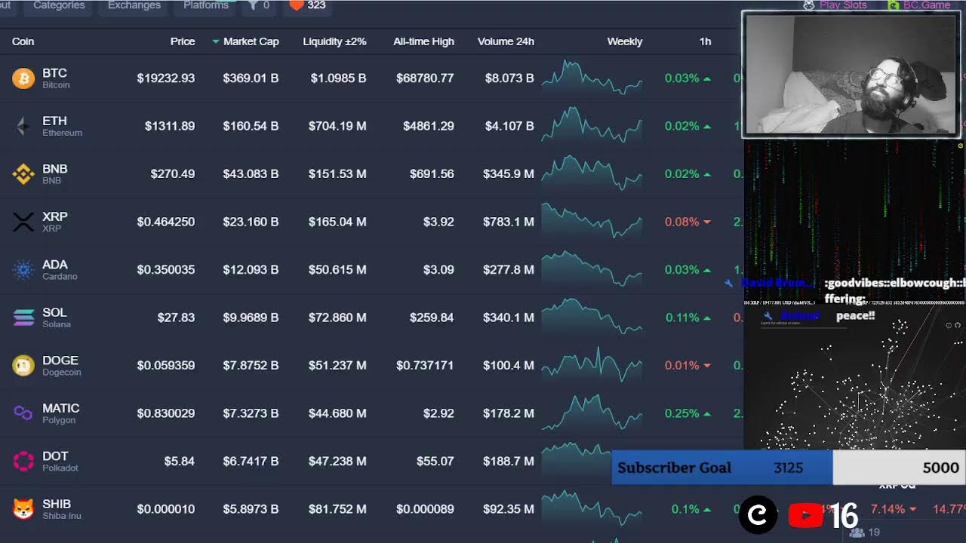
Task: Click the Cardano coin logo
Action: pyautogui.click(x=23, y=269)
